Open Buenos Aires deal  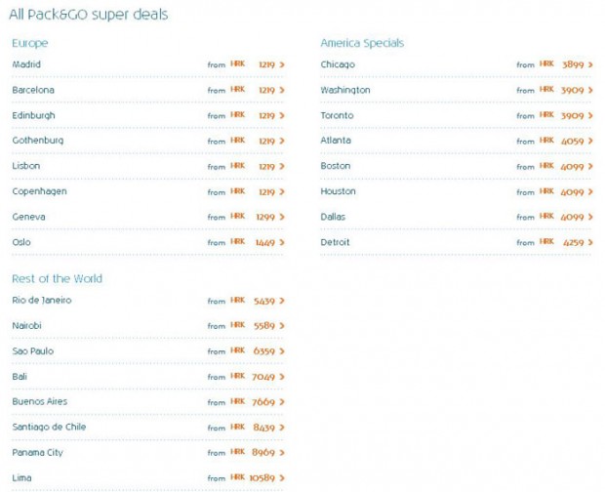[39, 402]
